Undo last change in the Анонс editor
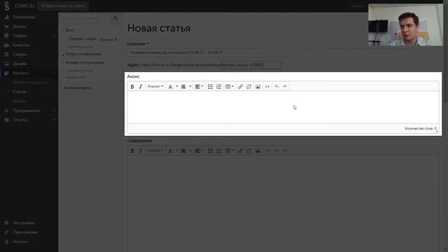The height and width of the screenshot is (252, 448). [276, 87]
